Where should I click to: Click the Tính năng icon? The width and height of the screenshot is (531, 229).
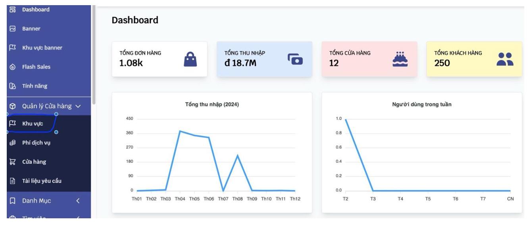[x=12, y=86]
